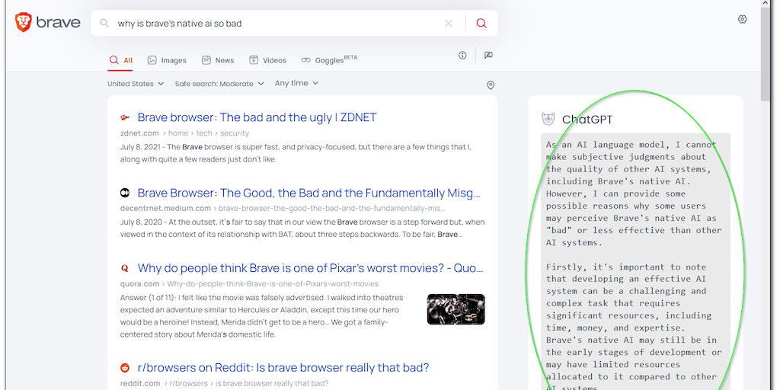Click the Reddit favicon icon
Screen dimensions: 780x390
point(125,368)
